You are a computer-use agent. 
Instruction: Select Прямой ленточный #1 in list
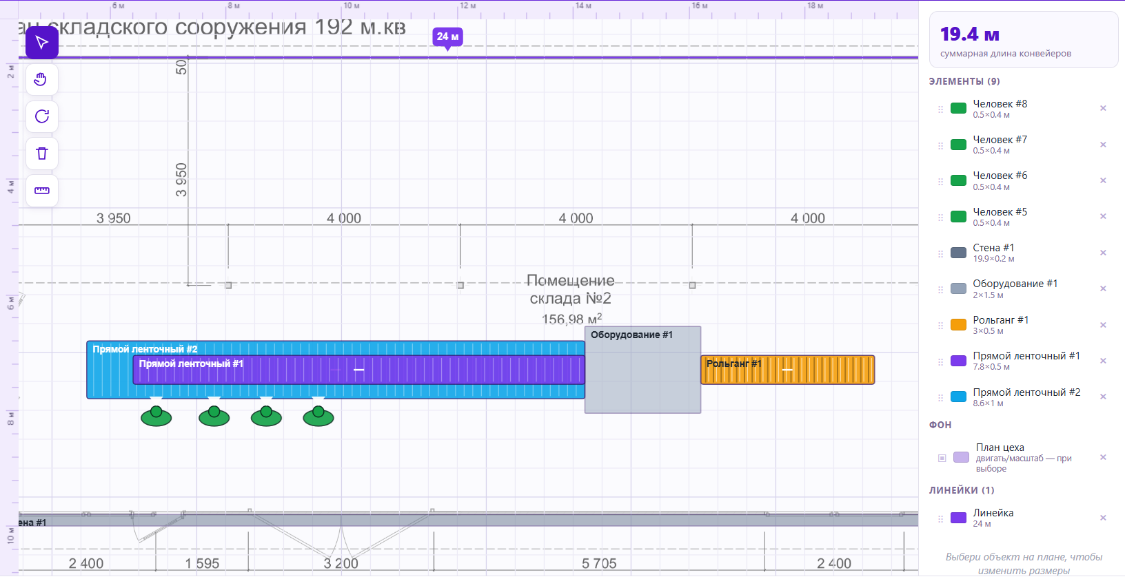click(x=1024, y=361)
